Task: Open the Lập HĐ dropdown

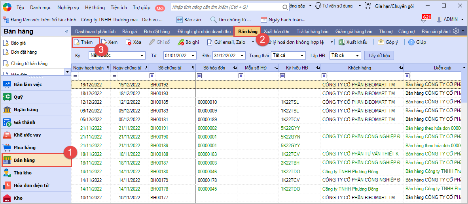Action: coord(358,56)
